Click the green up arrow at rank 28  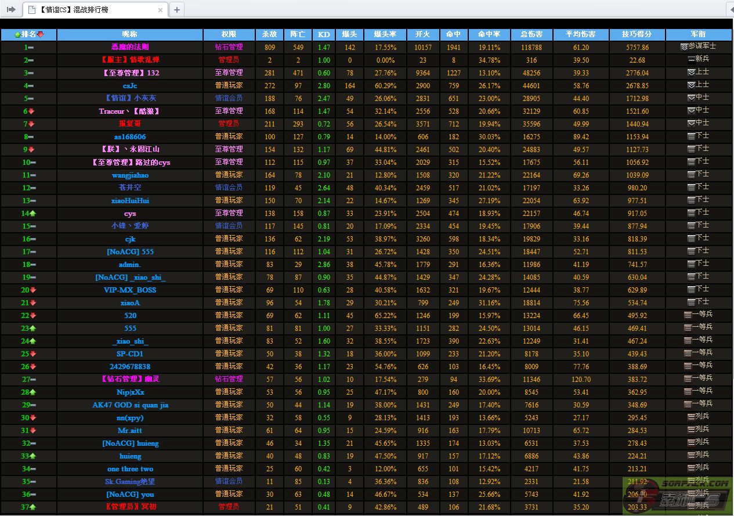(x=32, y=392)
